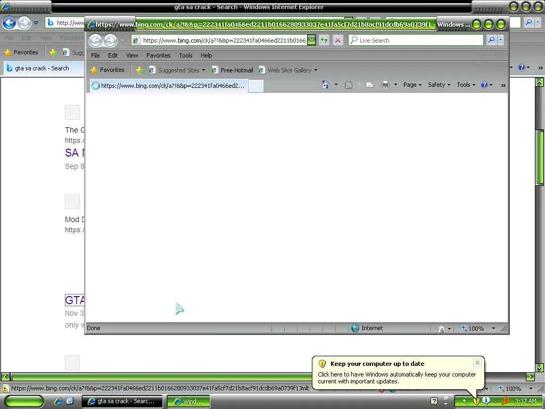Image resolution: width=545 pixels, height=409 pixels.
Task: Expand the Suggested Sites dropdown arrow
Action: [203, 70]
